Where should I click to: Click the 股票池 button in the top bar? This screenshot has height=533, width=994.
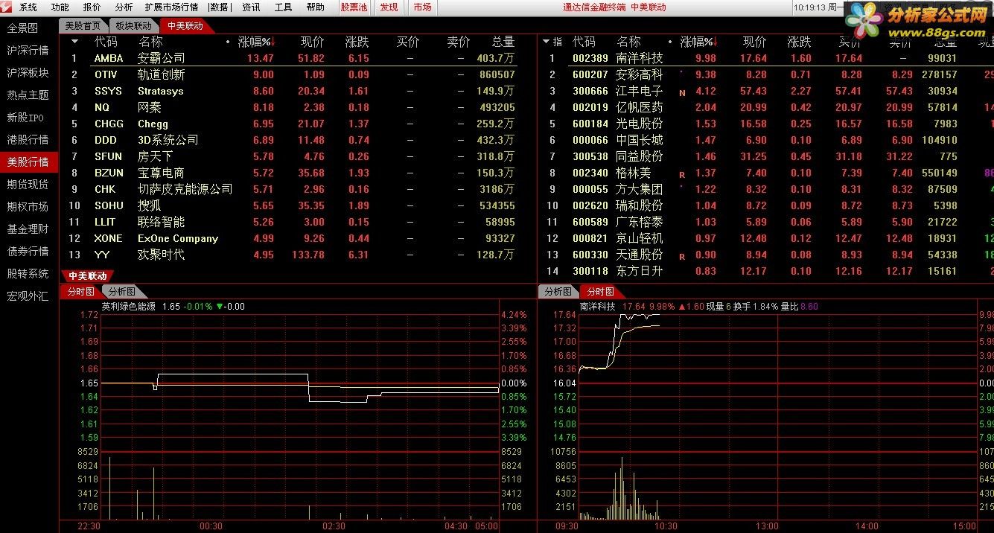point(354,7)
